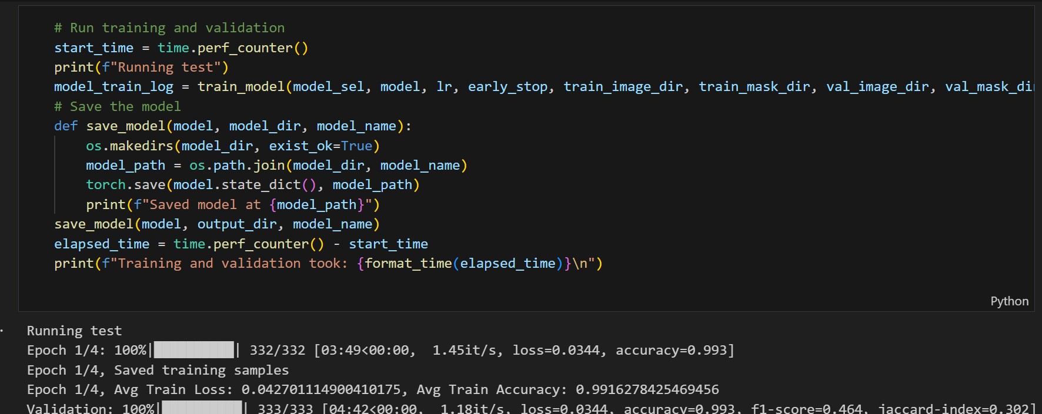Click the Avg Train Accuracy output value

[647, 390]
